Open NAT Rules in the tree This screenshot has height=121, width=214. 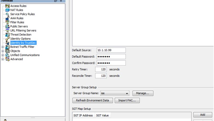[x=17, y=10]
